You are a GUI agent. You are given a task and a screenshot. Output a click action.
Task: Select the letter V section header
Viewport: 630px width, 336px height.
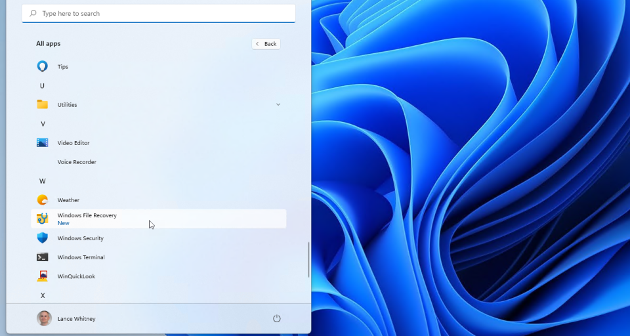click(x=43, y=124)
